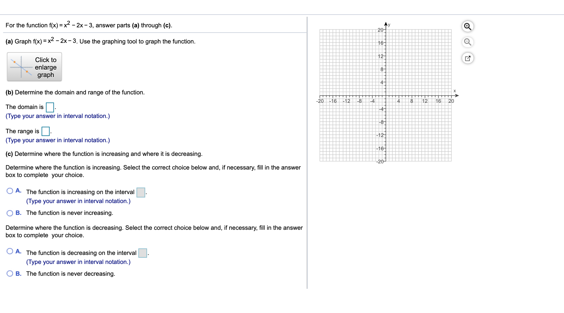
Task: Click the small graph thumbnail on the enlarge button
Action: pos(20,67)
